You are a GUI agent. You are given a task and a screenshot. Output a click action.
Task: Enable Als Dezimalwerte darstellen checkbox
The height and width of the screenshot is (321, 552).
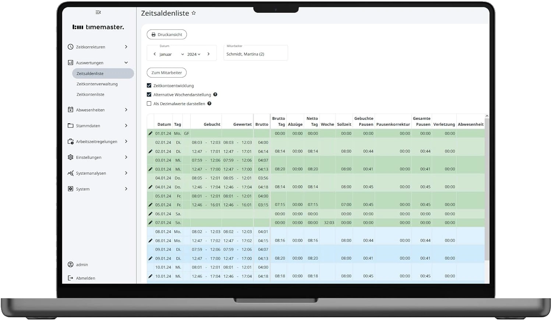[x=149, y=104]
